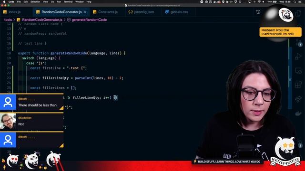Click the braces icon on the jsconfig.json tab
The image size is (305, 171).
[x=130, y=12]
